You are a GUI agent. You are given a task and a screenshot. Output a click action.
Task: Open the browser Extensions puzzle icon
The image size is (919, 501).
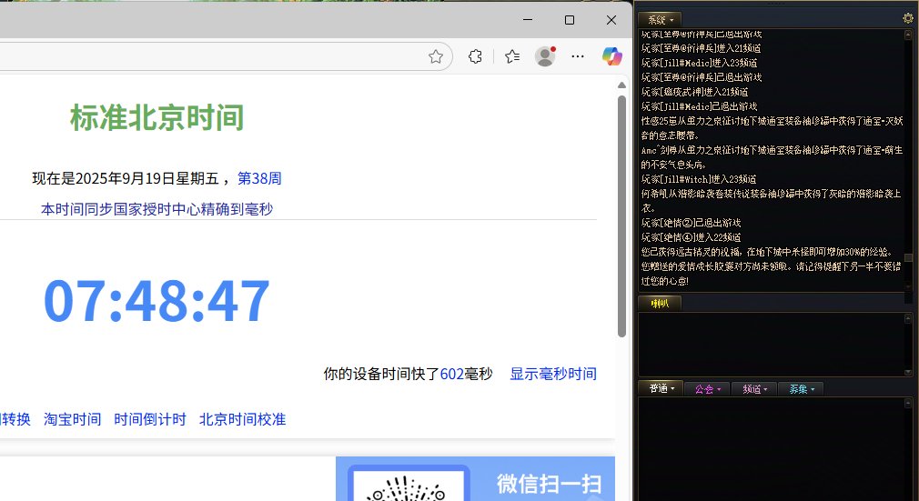[475, 56]
